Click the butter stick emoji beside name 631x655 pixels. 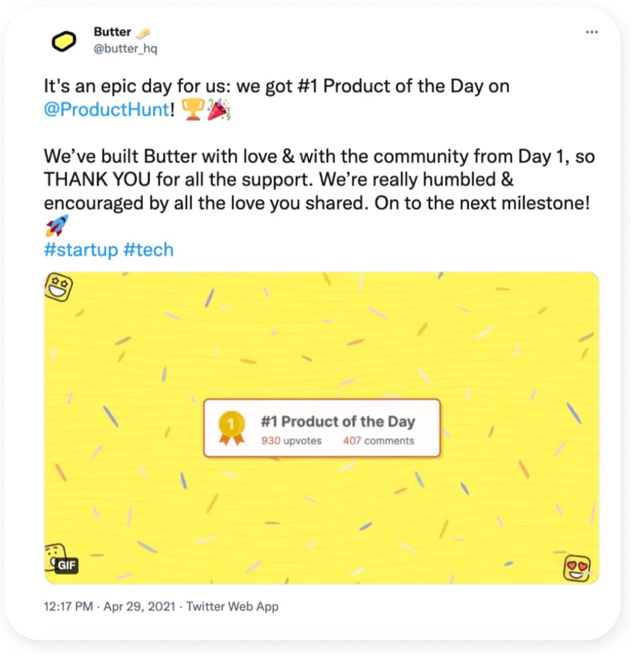click(x=144, y=32)
